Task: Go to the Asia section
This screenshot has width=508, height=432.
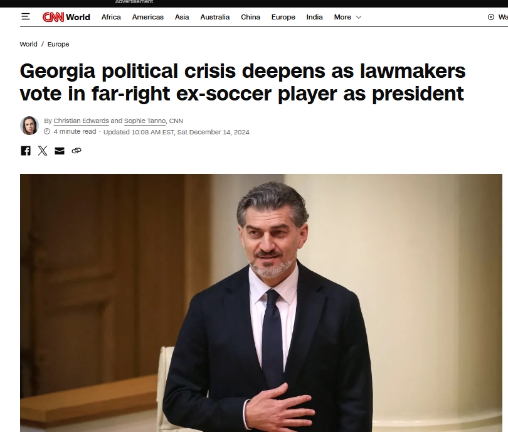Action: point(182,17)
